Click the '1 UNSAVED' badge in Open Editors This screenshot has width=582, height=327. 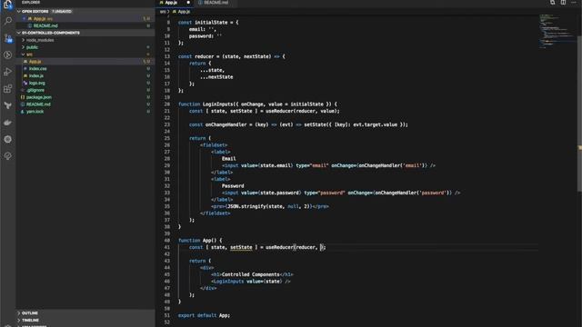coord(61,12)
